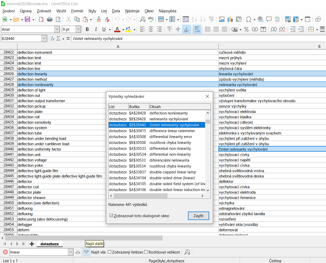Click the Format as Percent icon
Image resolution: width=326 pixels, height=263 pixels.
pyautogui.click(x=246, y=29)
